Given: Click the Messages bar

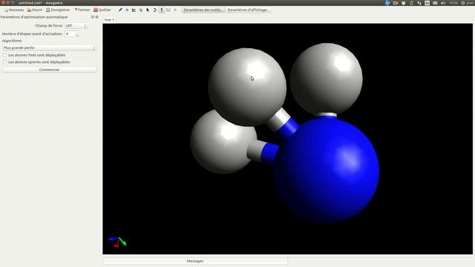Looking at the screenshot, I should point(195,261).
